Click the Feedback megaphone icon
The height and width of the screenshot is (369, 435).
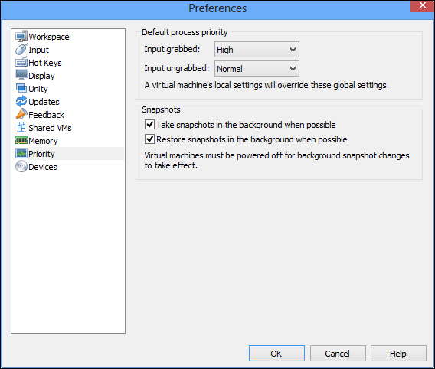point(21,115)
